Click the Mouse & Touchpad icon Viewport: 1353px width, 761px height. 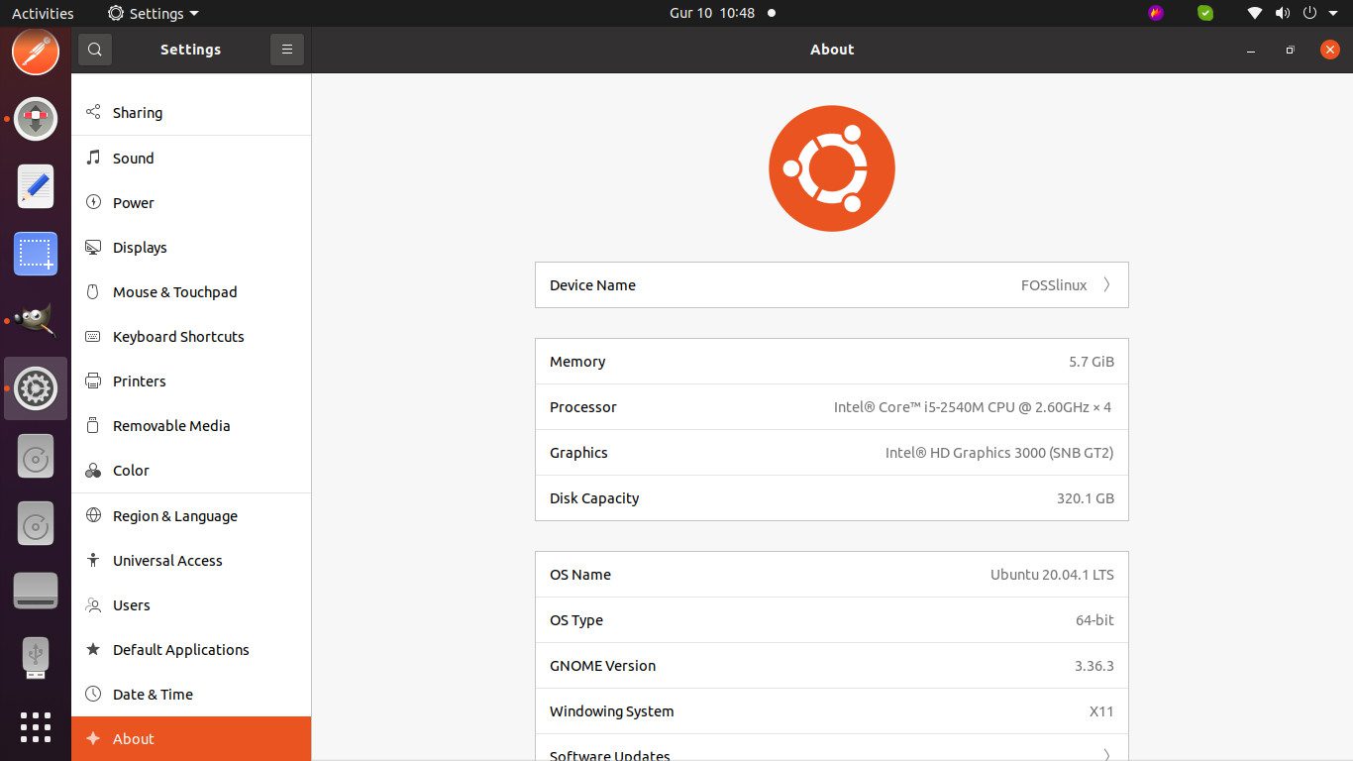pos(93,291)
